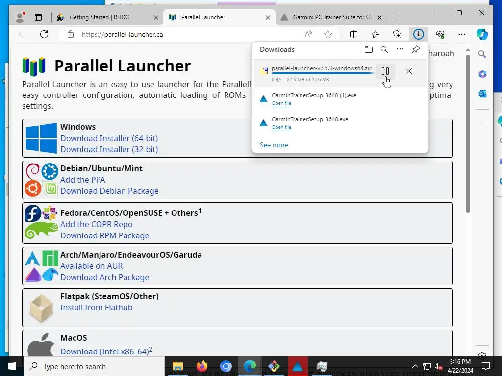Click the page vertical scrollbar
This screenshot has height=376, width=502.
coord(468,134)
